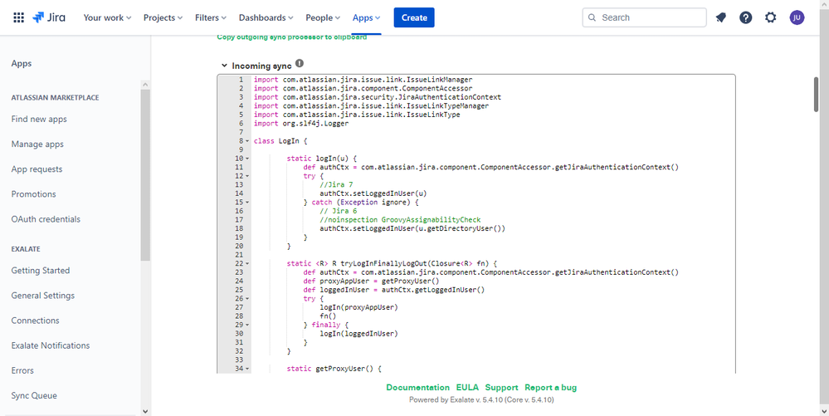Open the help question mark icon
Image resolution: width=829 pixels, height=416 pixels.
(745, 17)
